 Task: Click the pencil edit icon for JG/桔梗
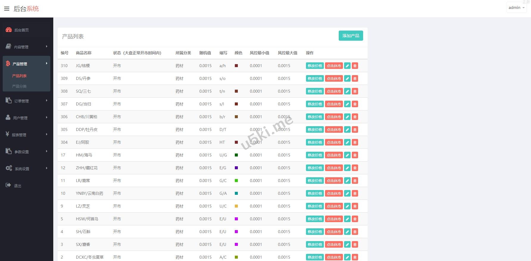pyautogui.click(x=347, y=66)
